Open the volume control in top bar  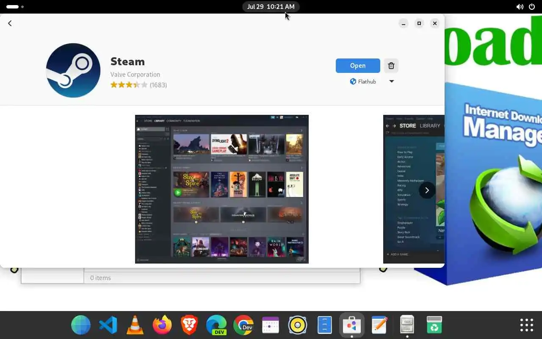[520, 7]
